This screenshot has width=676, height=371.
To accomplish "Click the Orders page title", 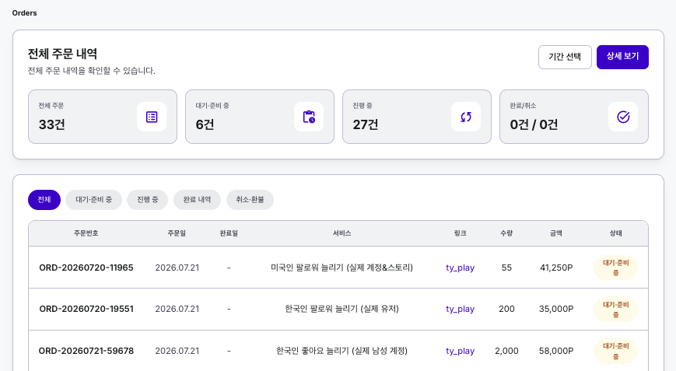I will 25,13.
